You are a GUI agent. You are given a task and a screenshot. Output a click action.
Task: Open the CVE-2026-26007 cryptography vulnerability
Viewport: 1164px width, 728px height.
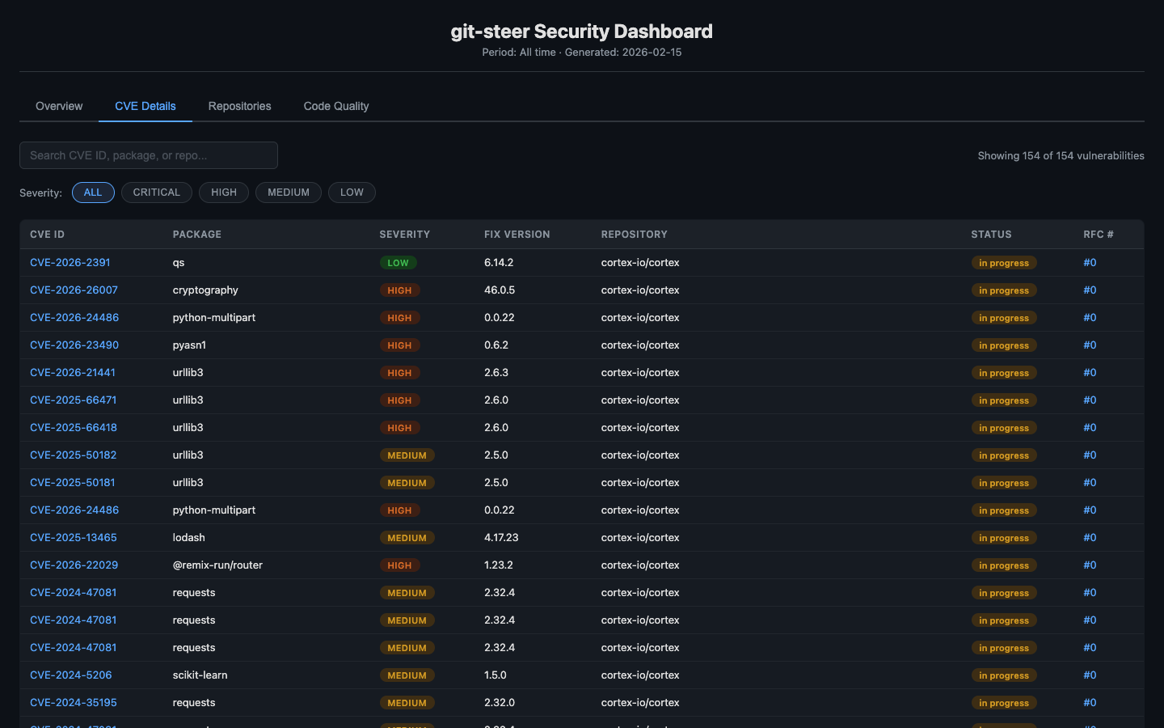point(74,290)
